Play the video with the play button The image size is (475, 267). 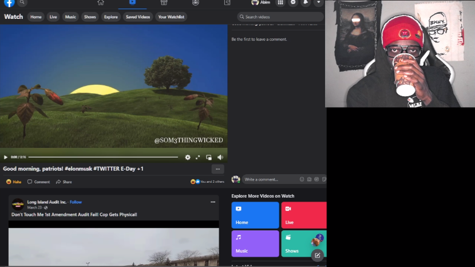click(x=6, y=157)
